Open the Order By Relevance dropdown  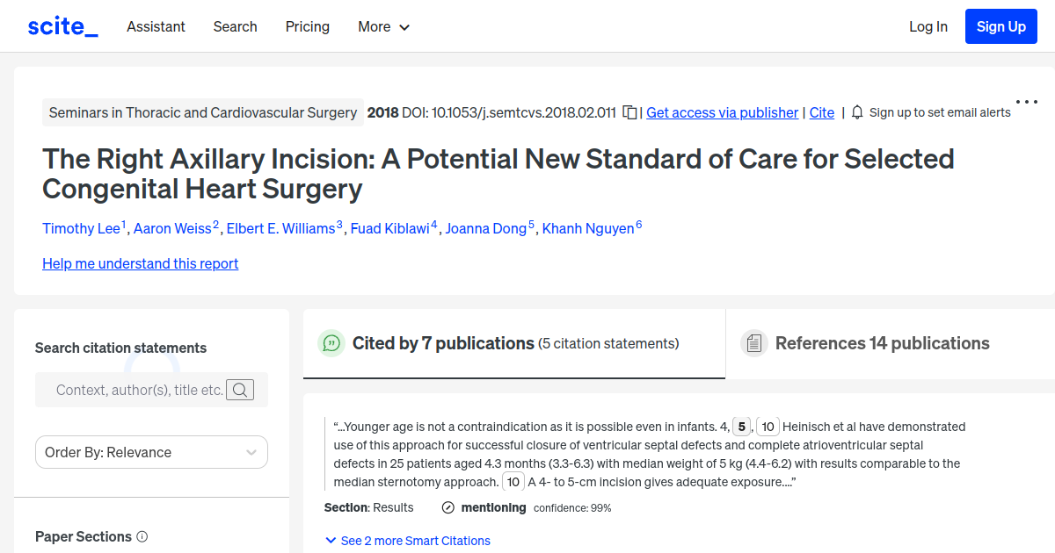pos(151,451)
